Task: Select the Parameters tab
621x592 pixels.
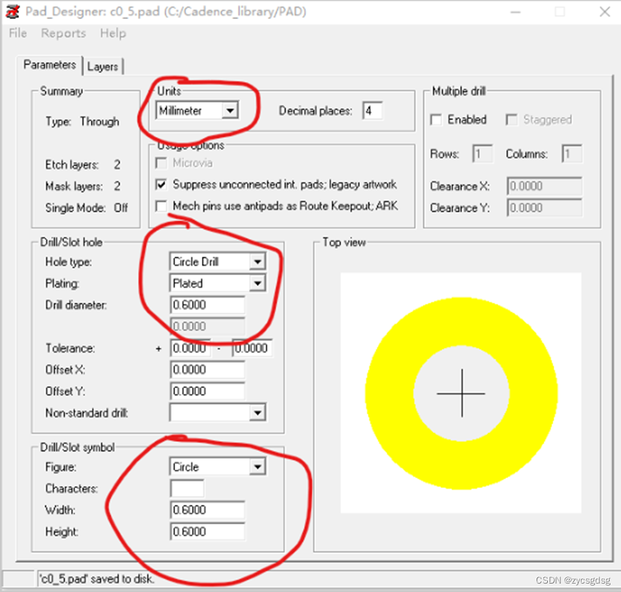Action: click(49, 65)
